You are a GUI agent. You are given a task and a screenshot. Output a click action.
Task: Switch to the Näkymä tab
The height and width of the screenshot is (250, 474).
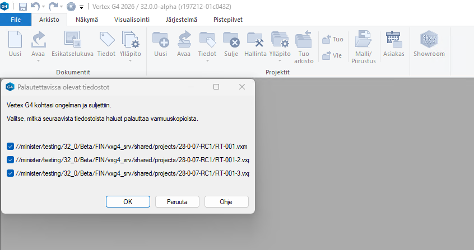click(87, 20)
